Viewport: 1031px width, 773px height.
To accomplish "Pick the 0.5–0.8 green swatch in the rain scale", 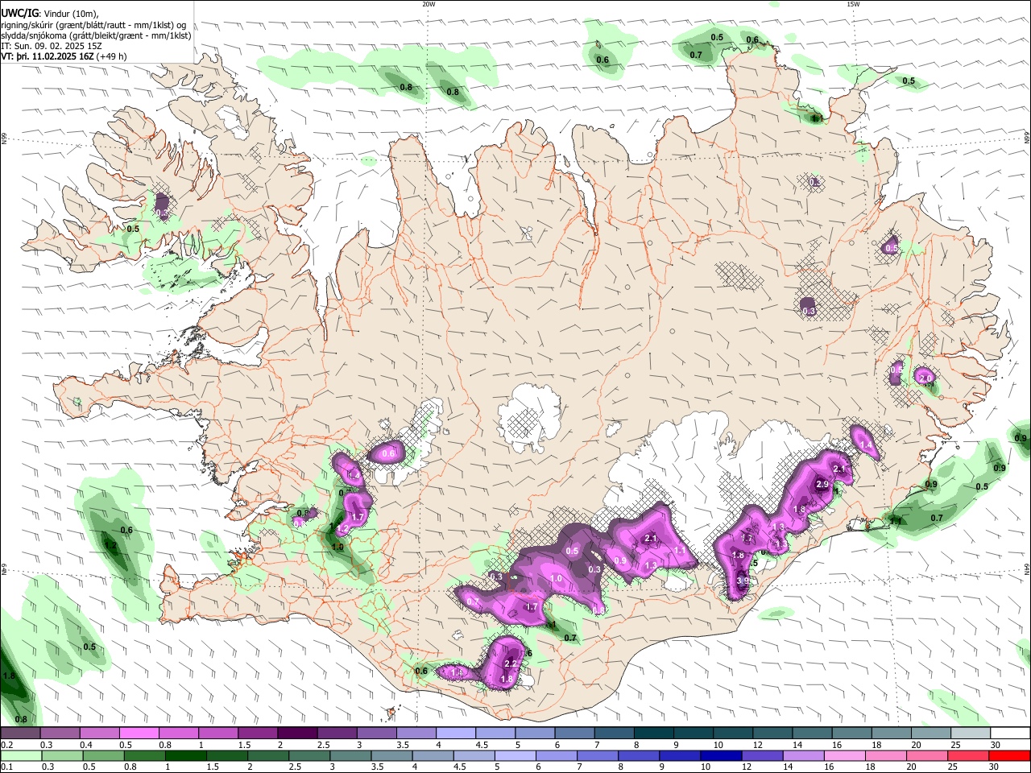I will tap(102, 755).
